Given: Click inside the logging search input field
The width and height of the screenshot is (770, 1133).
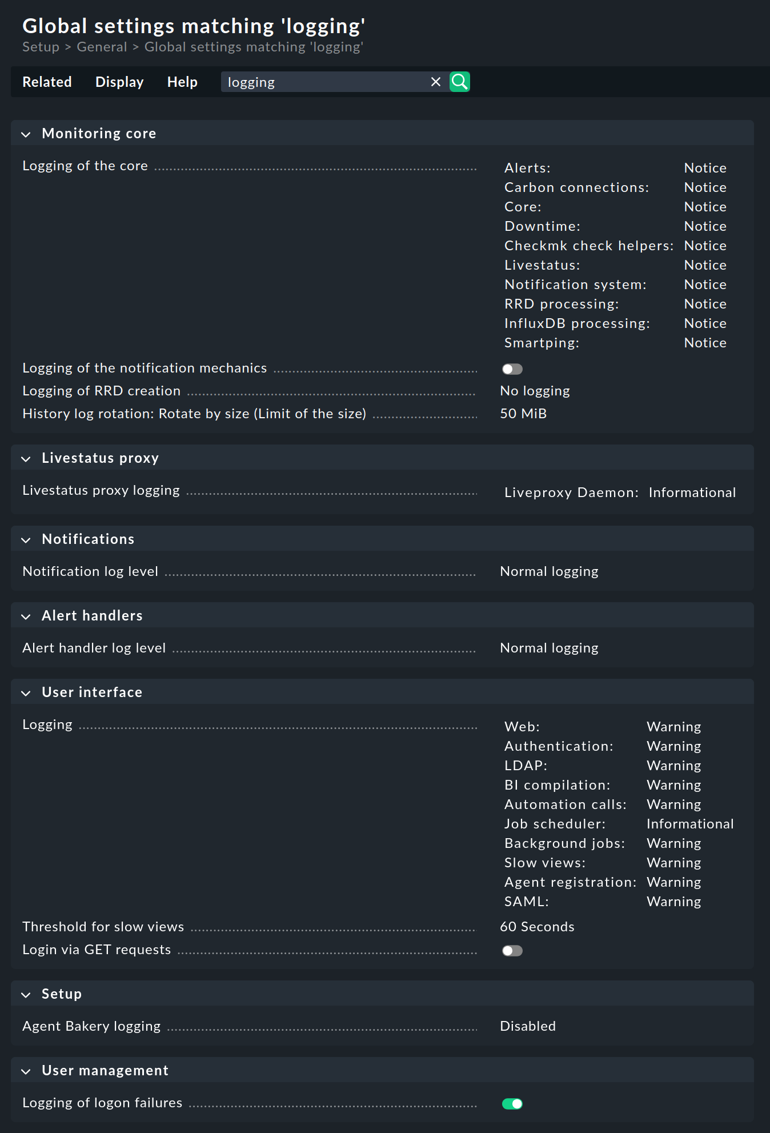Looking at the screenshot, I should coord(326,82).
